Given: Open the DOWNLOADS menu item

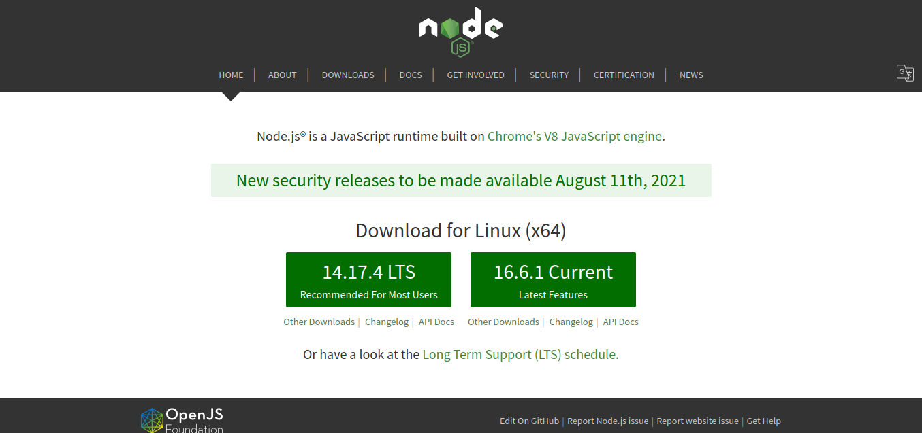Looking at the screenshot, I should [x=348, y=75].
